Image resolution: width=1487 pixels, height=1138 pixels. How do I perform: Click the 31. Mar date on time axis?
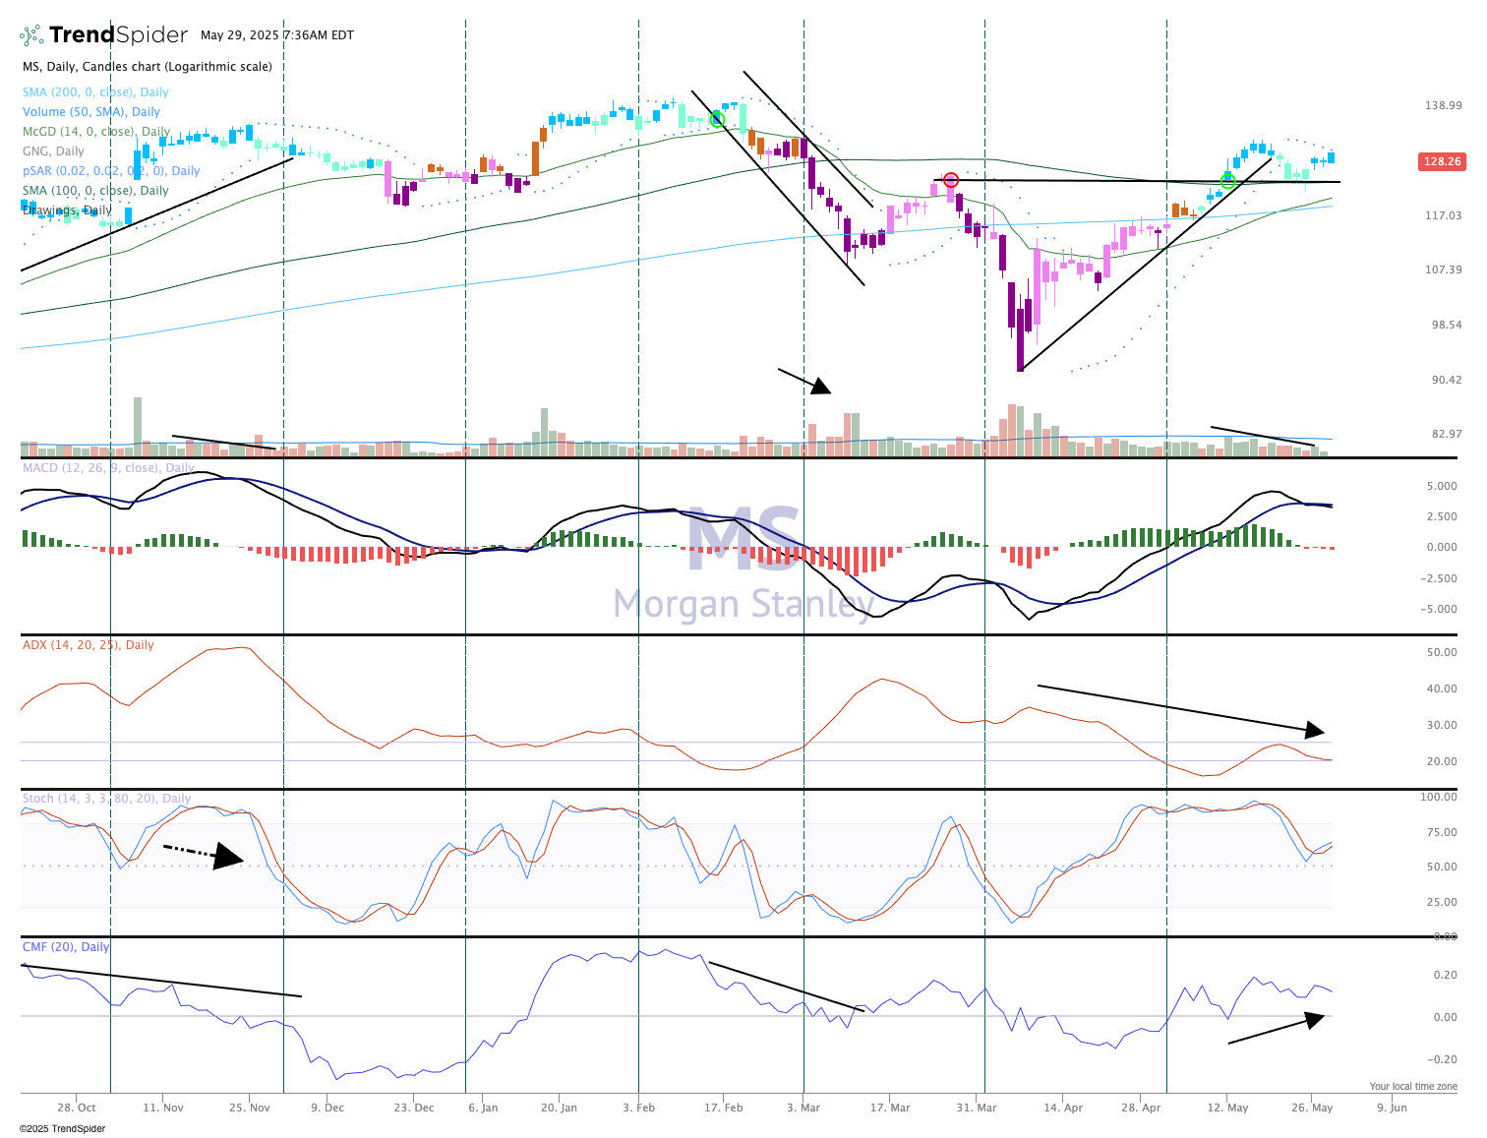click(978, 1108)
